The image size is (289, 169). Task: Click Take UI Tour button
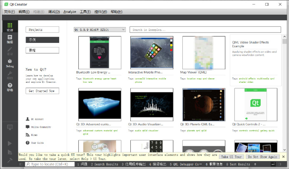tap(231, 157)
